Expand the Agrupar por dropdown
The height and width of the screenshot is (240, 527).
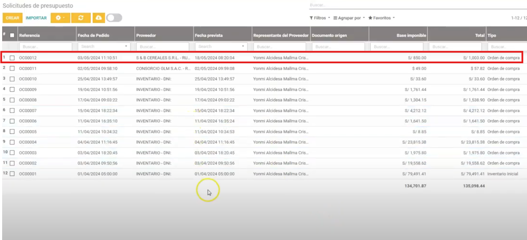(x=349, y=18)
